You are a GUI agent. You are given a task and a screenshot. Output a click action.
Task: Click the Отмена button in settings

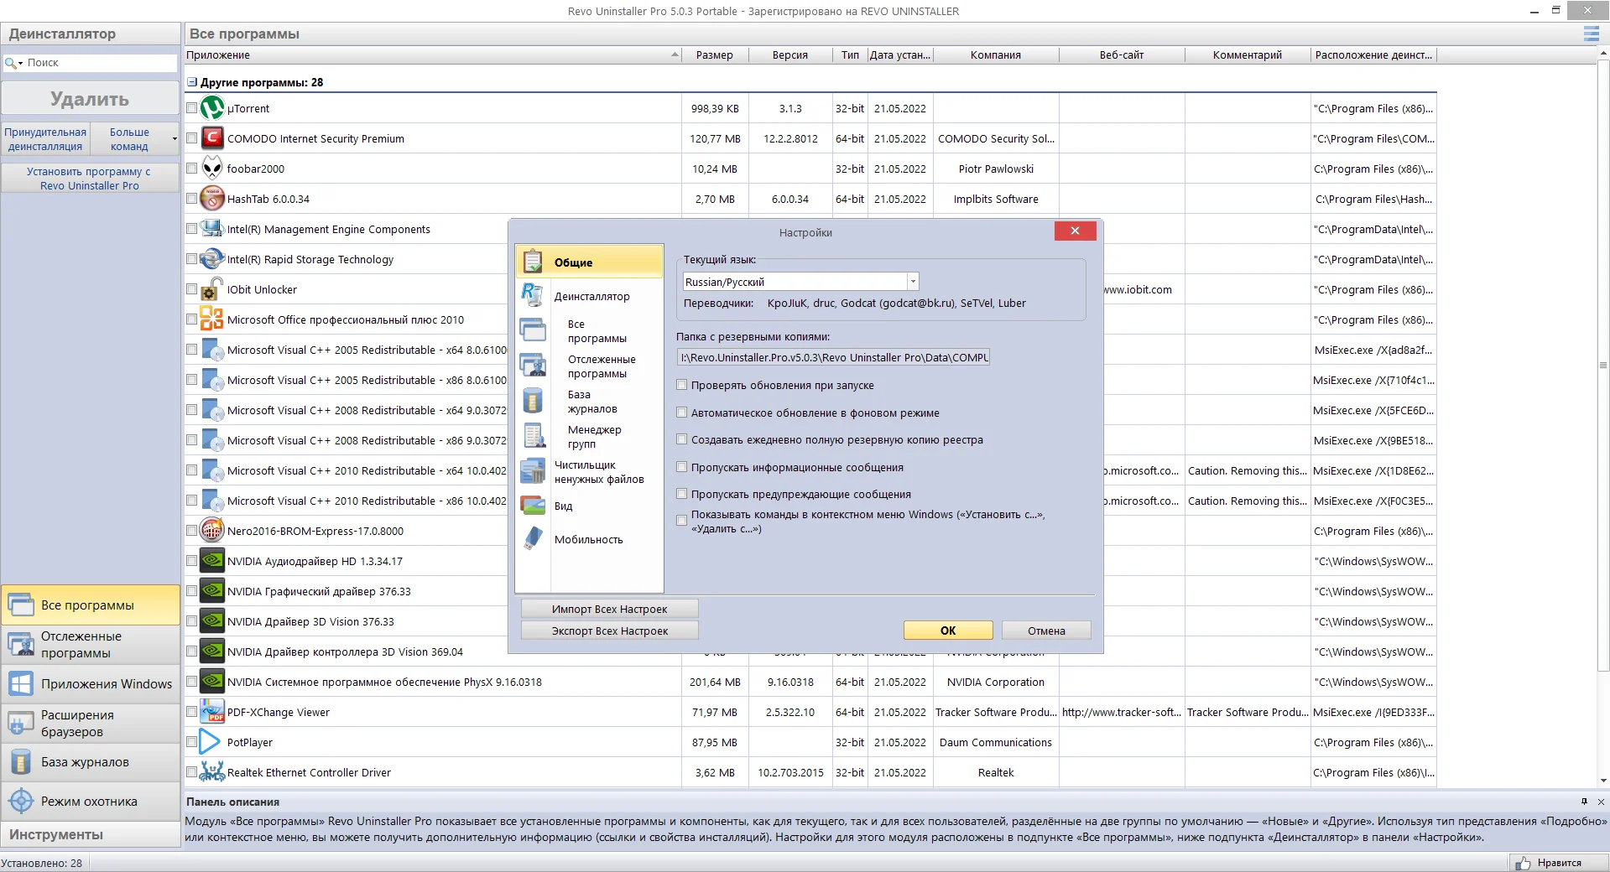(x=1046, y=631)
